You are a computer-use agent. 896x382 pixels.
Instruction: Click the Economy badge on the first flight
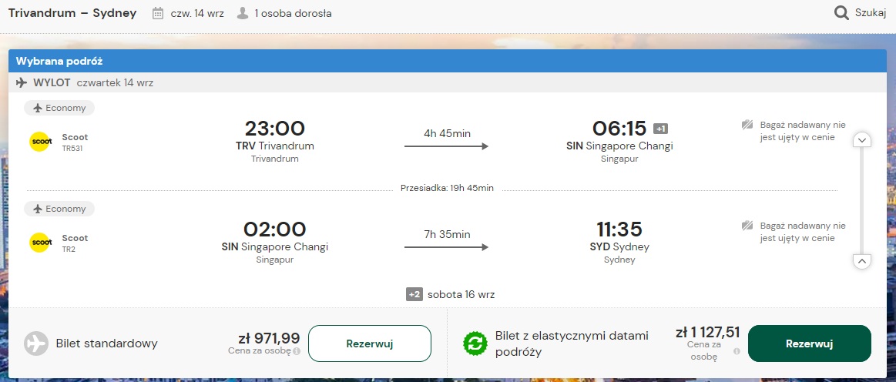pyautogui.click(x=59, y=108)
